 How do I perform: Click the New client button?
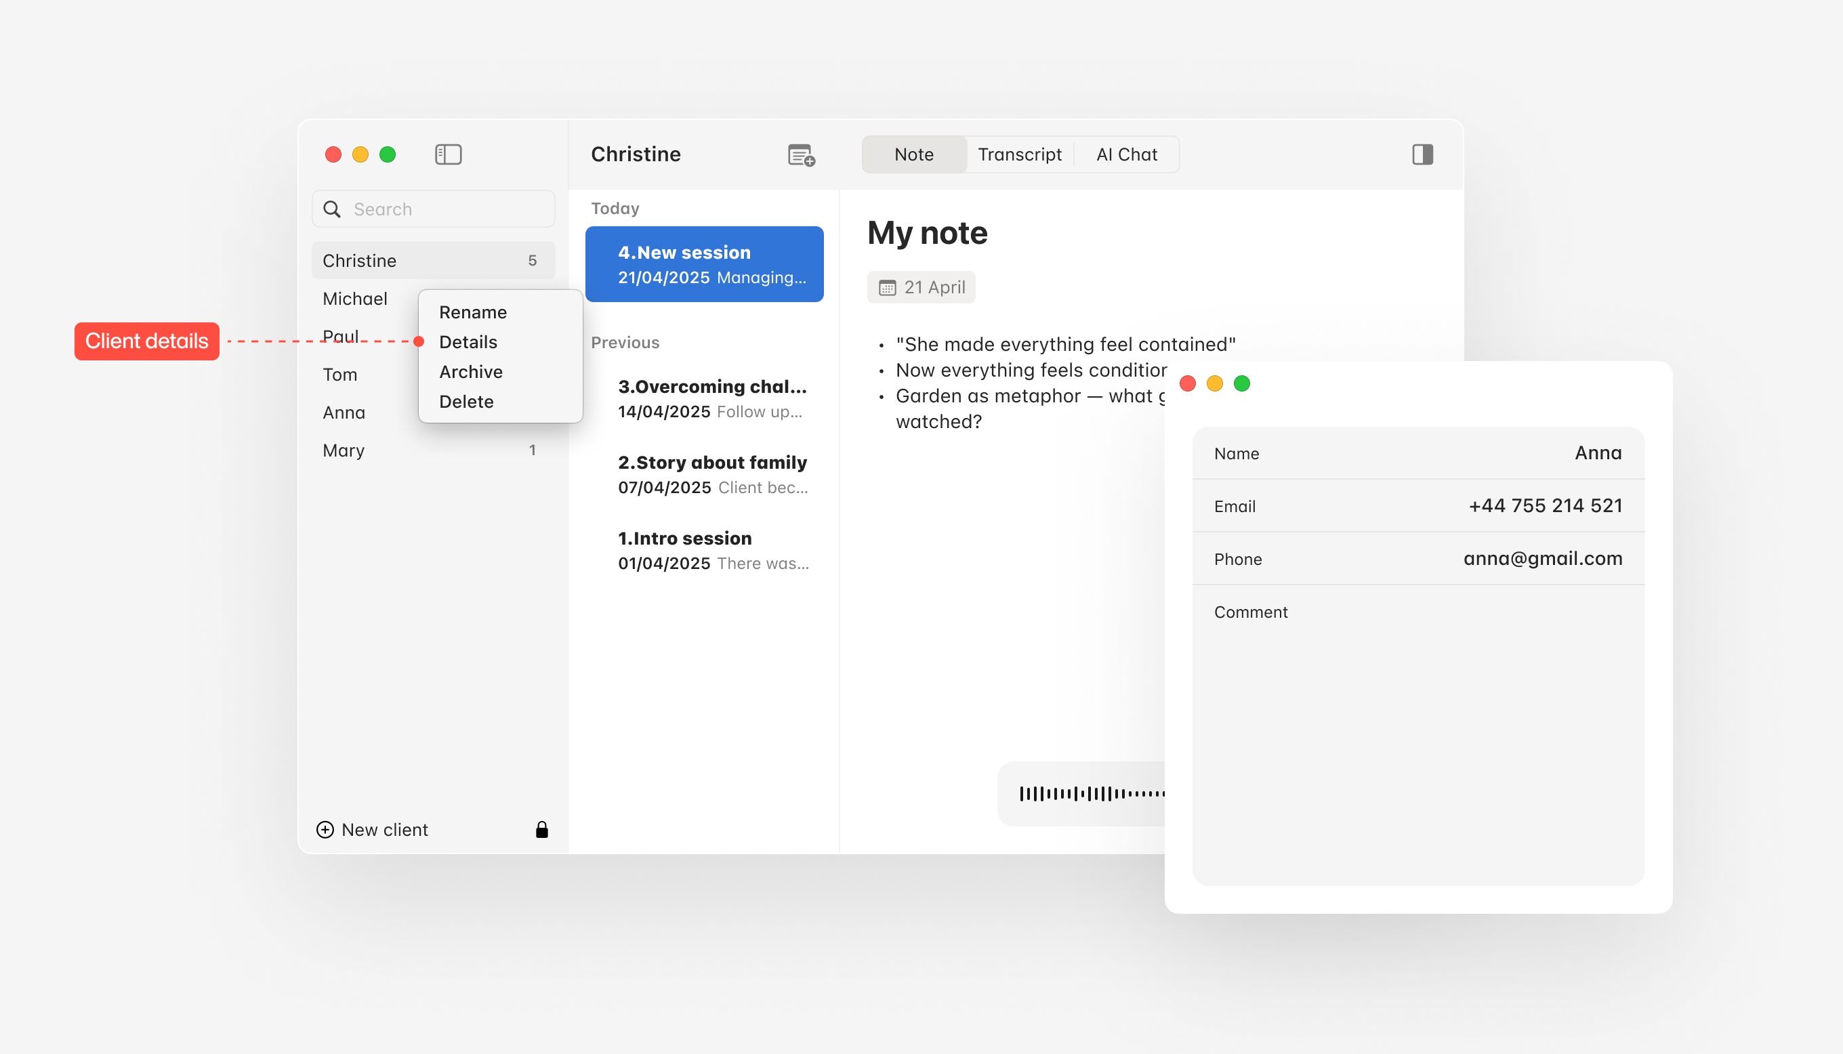pos(384,830)
